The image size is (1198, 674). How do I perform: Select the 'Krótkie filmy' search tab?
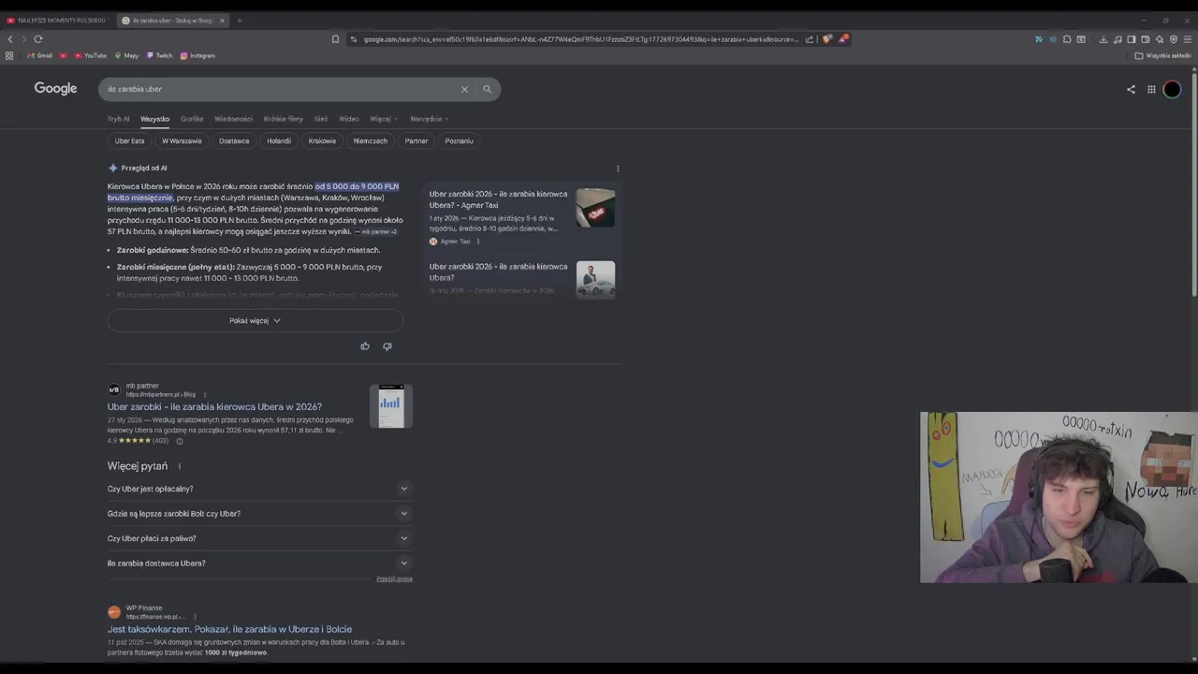(x=283, y=119)
